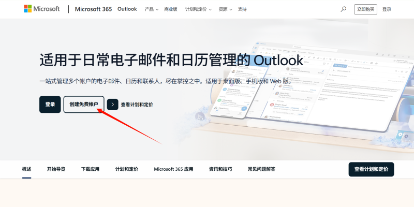
Task: Select 商业版 in the top navigation
Action: (171, 9)
